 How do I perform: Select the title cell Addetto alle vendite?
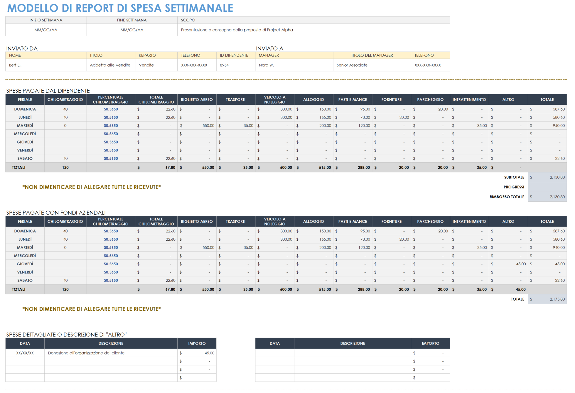tap(110, 65)
